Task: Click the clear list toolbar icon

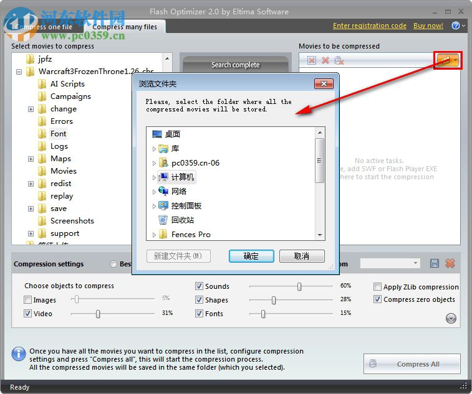Action: [339, 60]
